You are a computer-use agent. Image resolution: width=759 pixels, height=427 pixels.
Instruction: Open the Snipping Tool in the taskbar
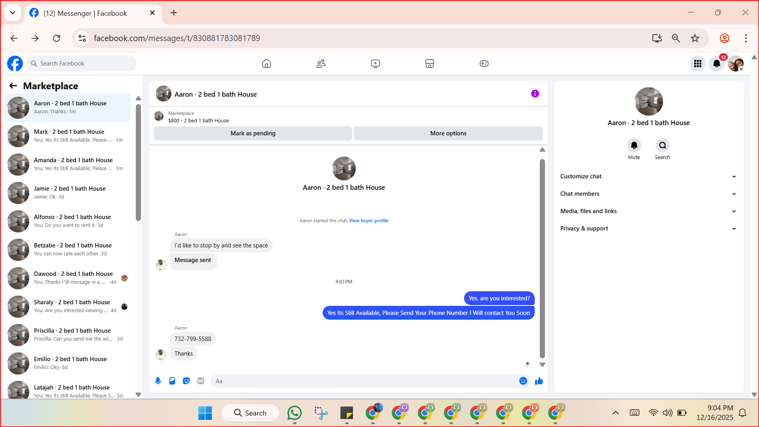coord(321,413)
